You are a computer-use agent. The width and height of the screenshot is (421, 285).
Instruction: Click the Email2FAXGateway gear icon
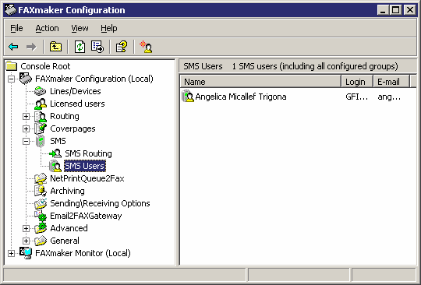41,216
